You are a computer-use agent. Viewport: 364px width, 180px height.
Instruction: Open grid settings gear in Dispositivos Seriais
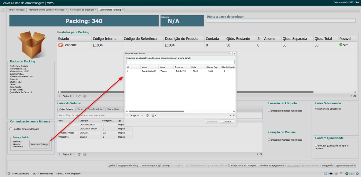(x=153, y=115)
